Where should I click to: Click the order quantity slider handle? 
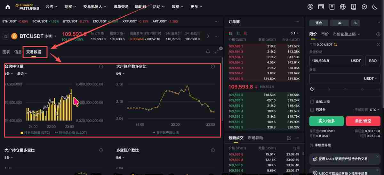312,89
